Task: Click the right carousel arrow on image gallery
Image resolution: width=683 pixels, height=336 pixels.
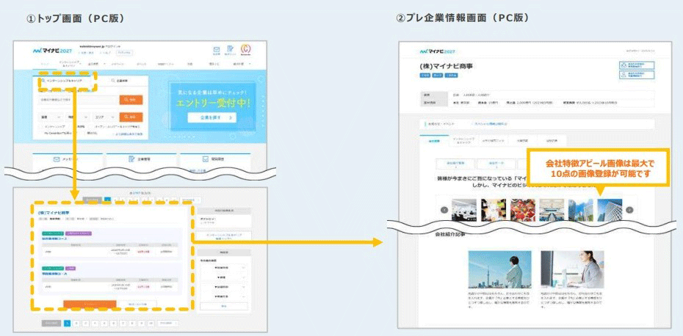Action: pos(629,210)
